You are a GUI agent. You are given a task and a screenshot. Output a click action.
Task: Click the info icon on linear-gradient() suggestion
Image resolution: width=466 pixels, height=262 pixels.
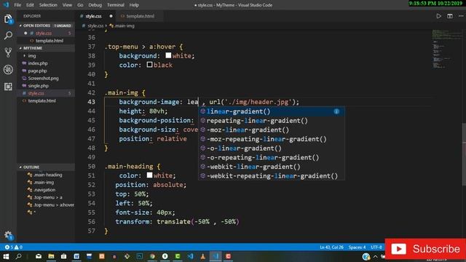point(336,111)
